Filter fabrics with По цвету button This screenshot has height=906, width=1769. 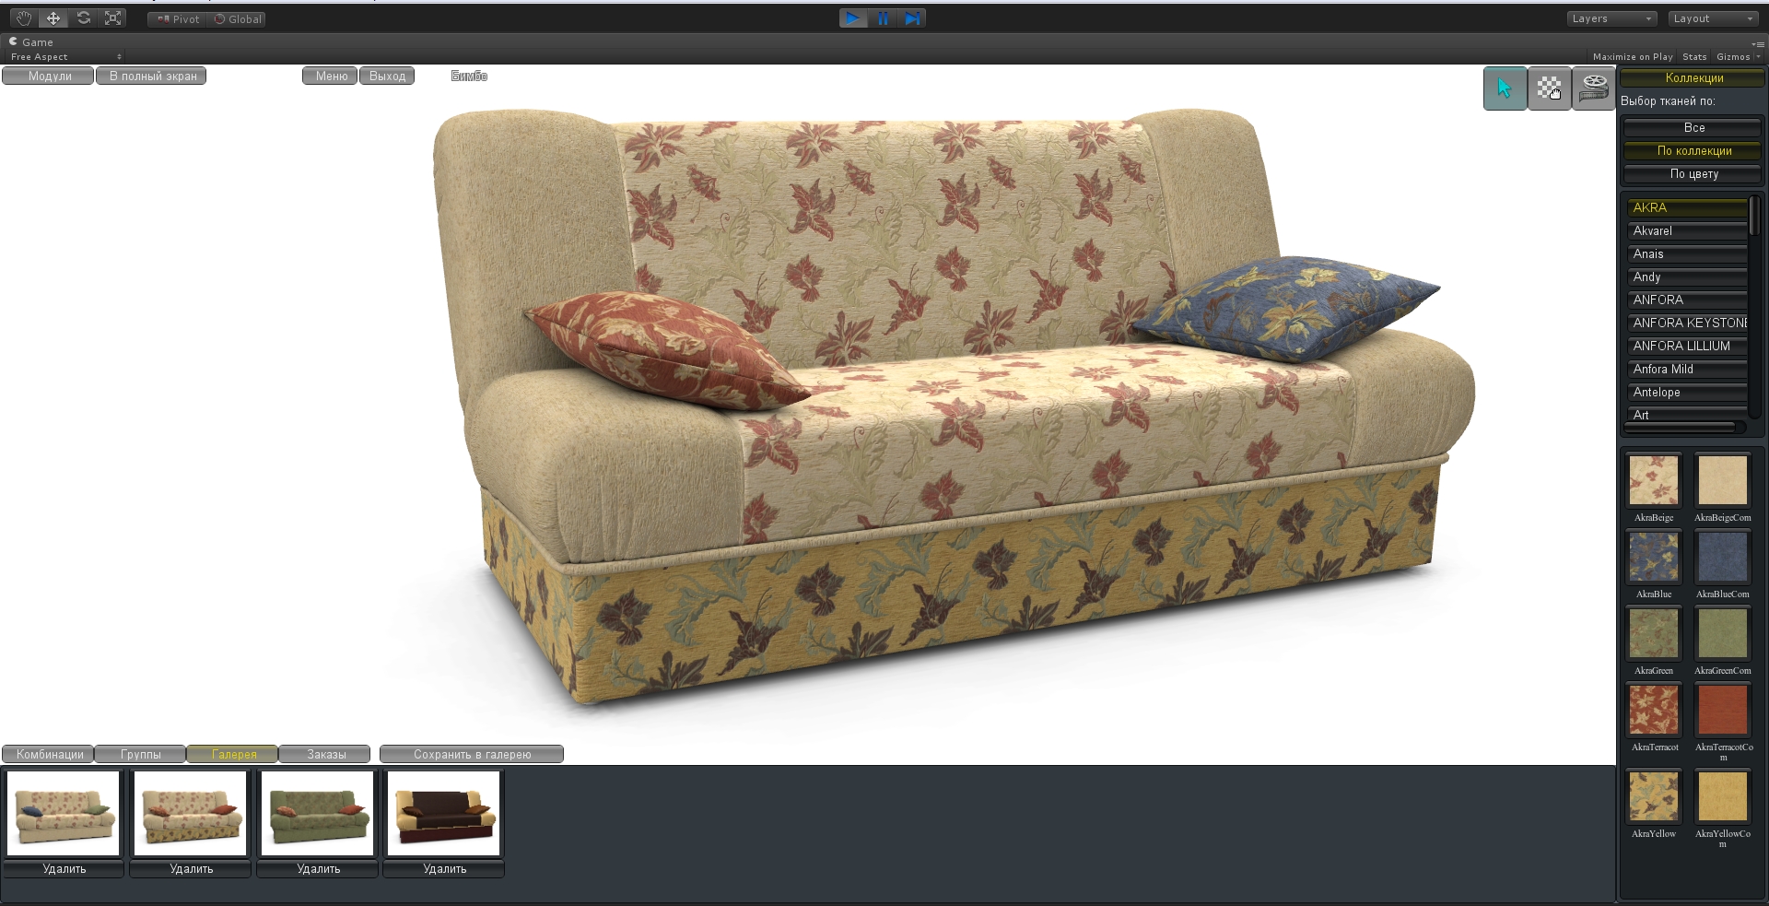[1693, 174]
